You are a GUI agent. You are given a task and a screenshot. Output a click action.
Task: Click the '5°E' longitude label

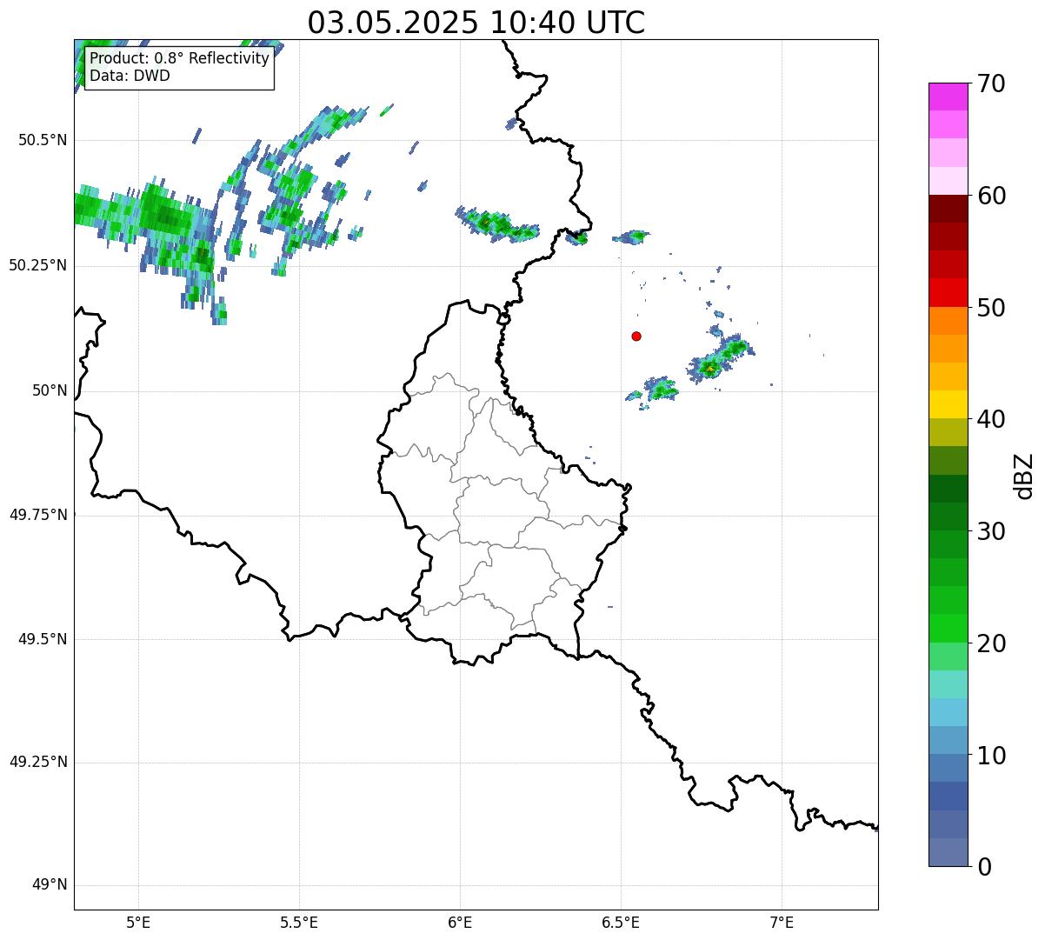[138, 923]
